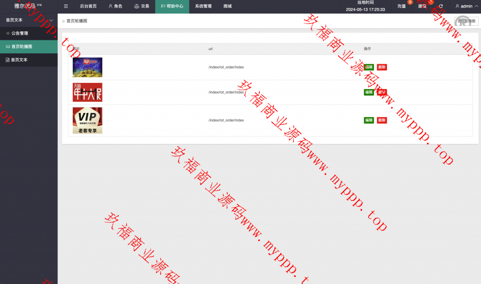481x284 pixels.
Task: Click the 年中大促 banner thumbnail
Action: point(87,92)
